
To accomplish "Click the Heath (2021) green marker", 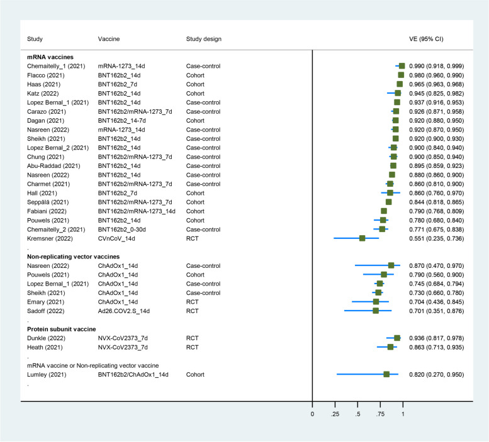I will pyautogui.click(x=390, y=347).
